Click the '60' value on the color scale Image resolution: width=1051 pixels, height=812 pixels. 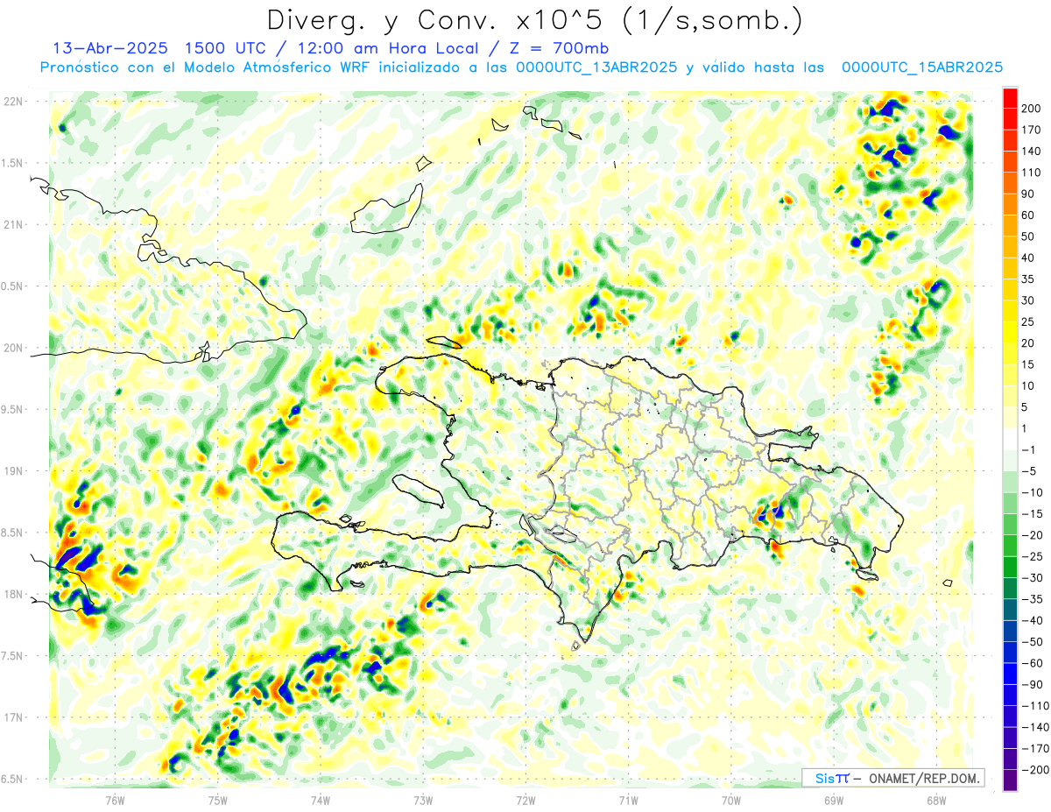pyautogui.click(x=1028, y=215)
